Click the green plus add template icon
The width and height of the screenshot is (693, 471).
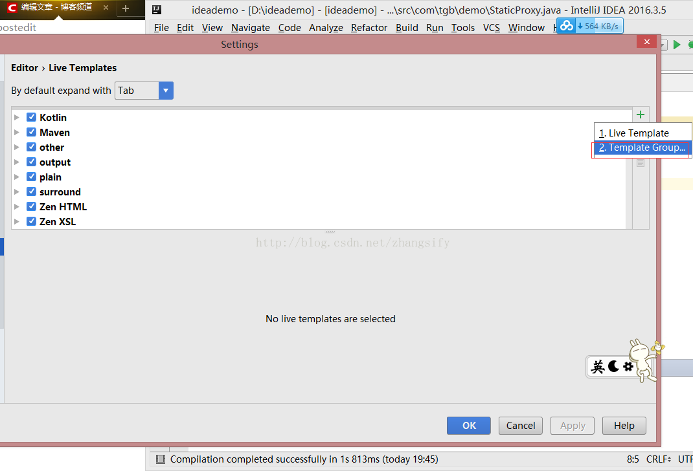click(641, 115)
